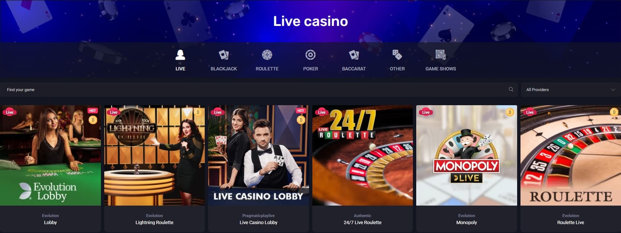Open the Roulette wheel category icon

(x=267, y=55)
